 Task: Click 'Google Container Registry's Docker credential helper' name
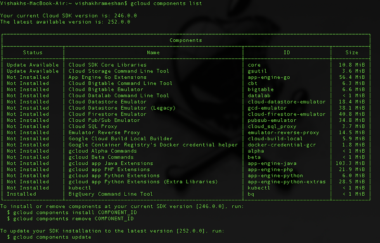tap(153, 145)
